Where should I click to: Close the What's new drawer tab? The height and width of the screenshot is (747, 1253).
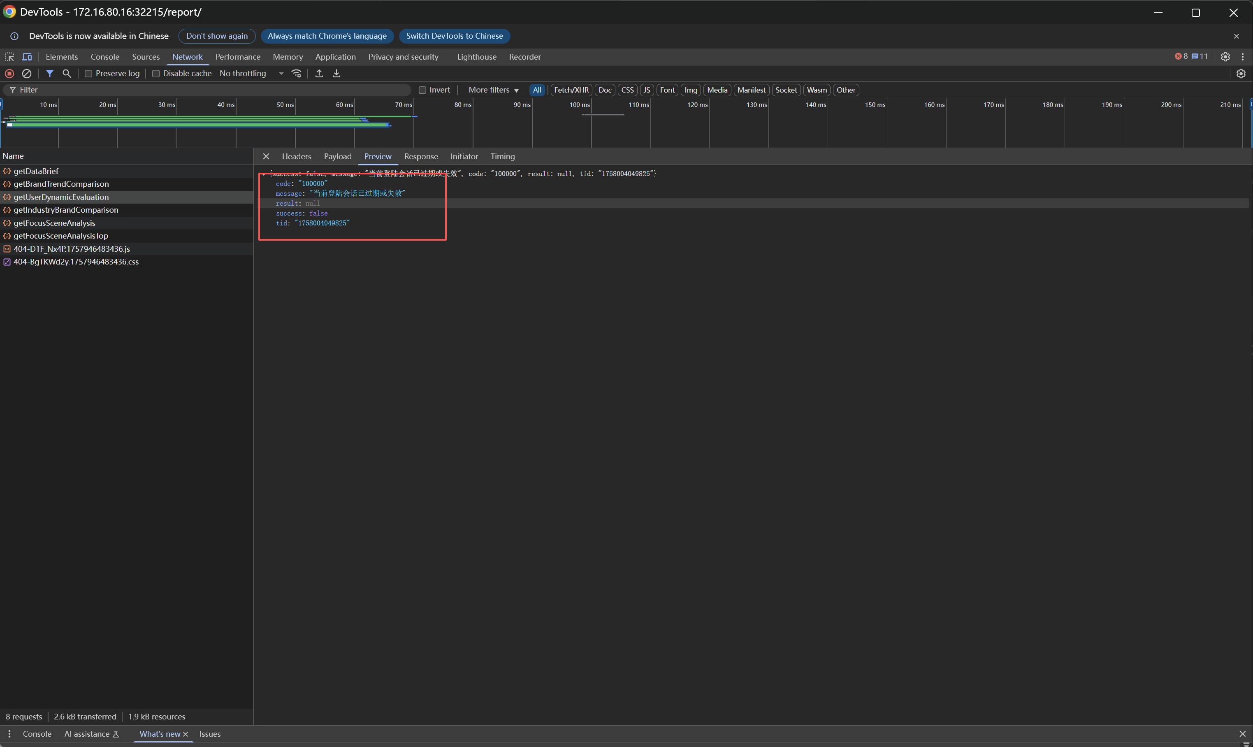coord(186,734)
